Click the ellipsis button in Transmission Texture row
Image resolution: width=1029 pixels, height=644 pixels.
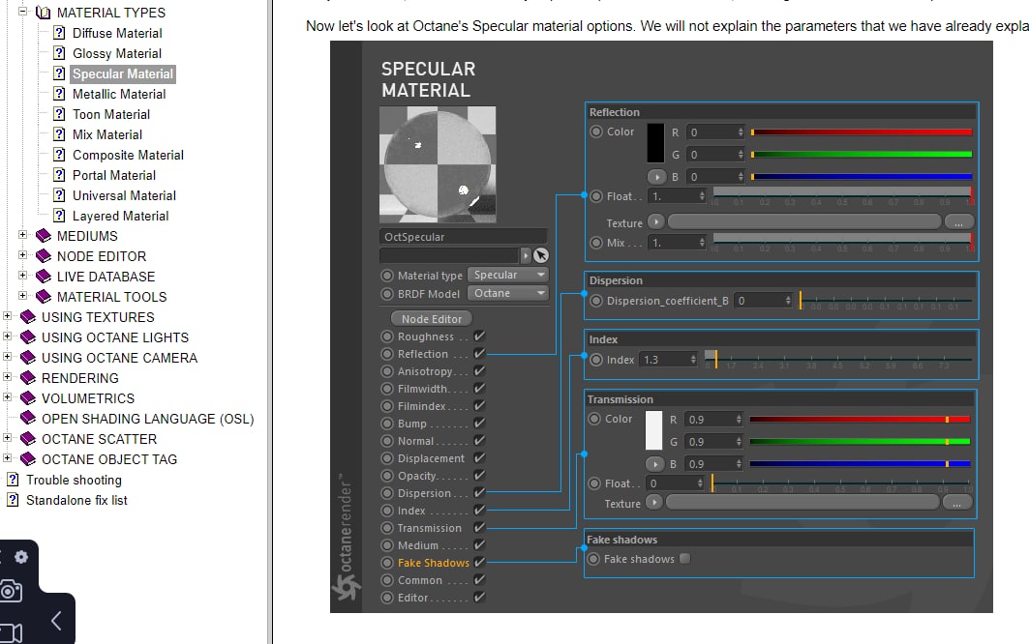point(956,503)
